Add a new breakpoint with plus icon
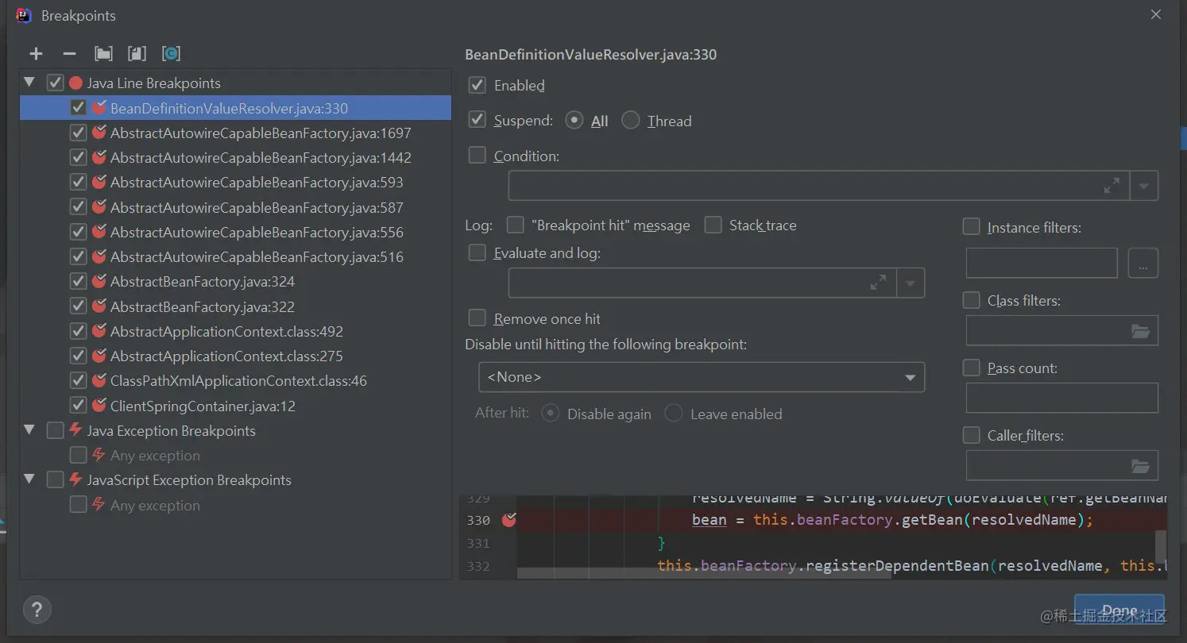The height and width of the screenshot is (643, 1187). click(x=36, y=54)
